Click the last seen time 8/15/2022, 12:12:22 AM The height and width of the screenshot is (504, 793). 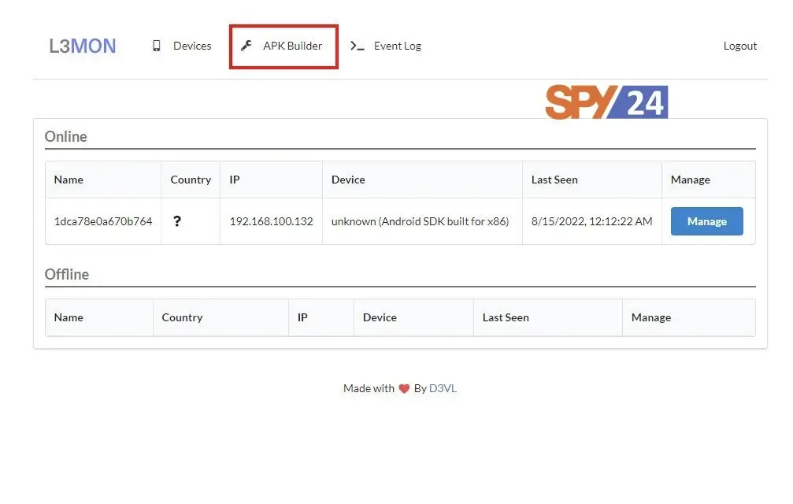[591, 221]
